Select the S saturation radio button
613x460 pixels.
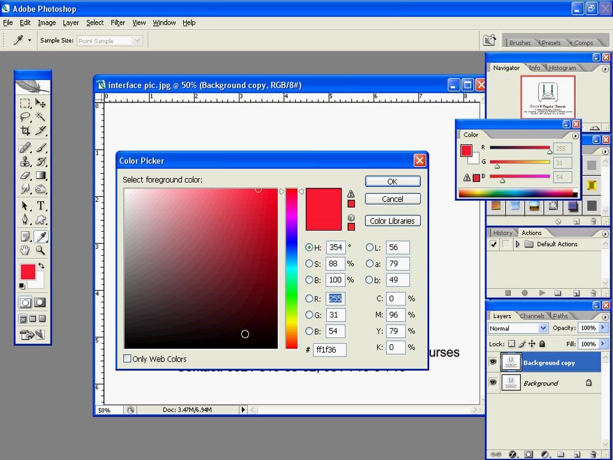(x=309, y=264)
